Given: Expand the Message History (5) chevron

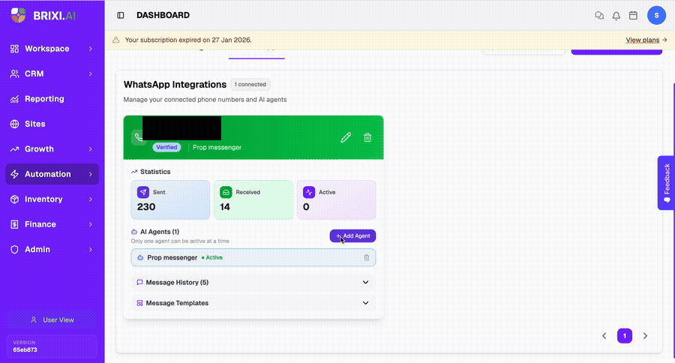Looking at the screenshot, I should click(x=365, y=283).
